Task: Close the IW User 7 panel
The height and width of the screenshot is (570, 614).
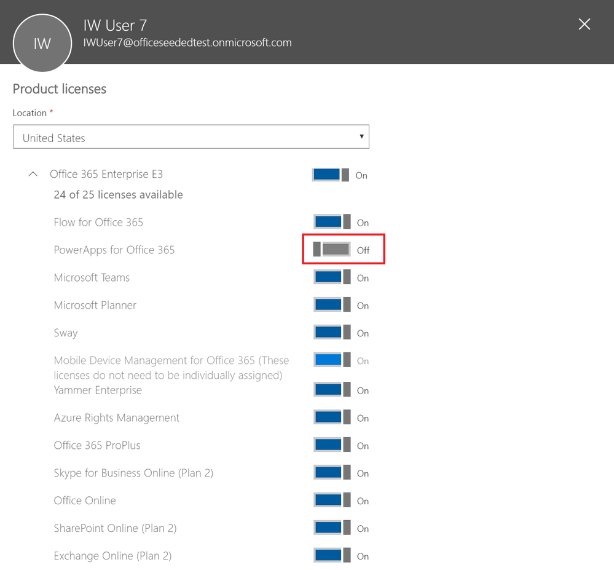Action: [x=584, y=25]
